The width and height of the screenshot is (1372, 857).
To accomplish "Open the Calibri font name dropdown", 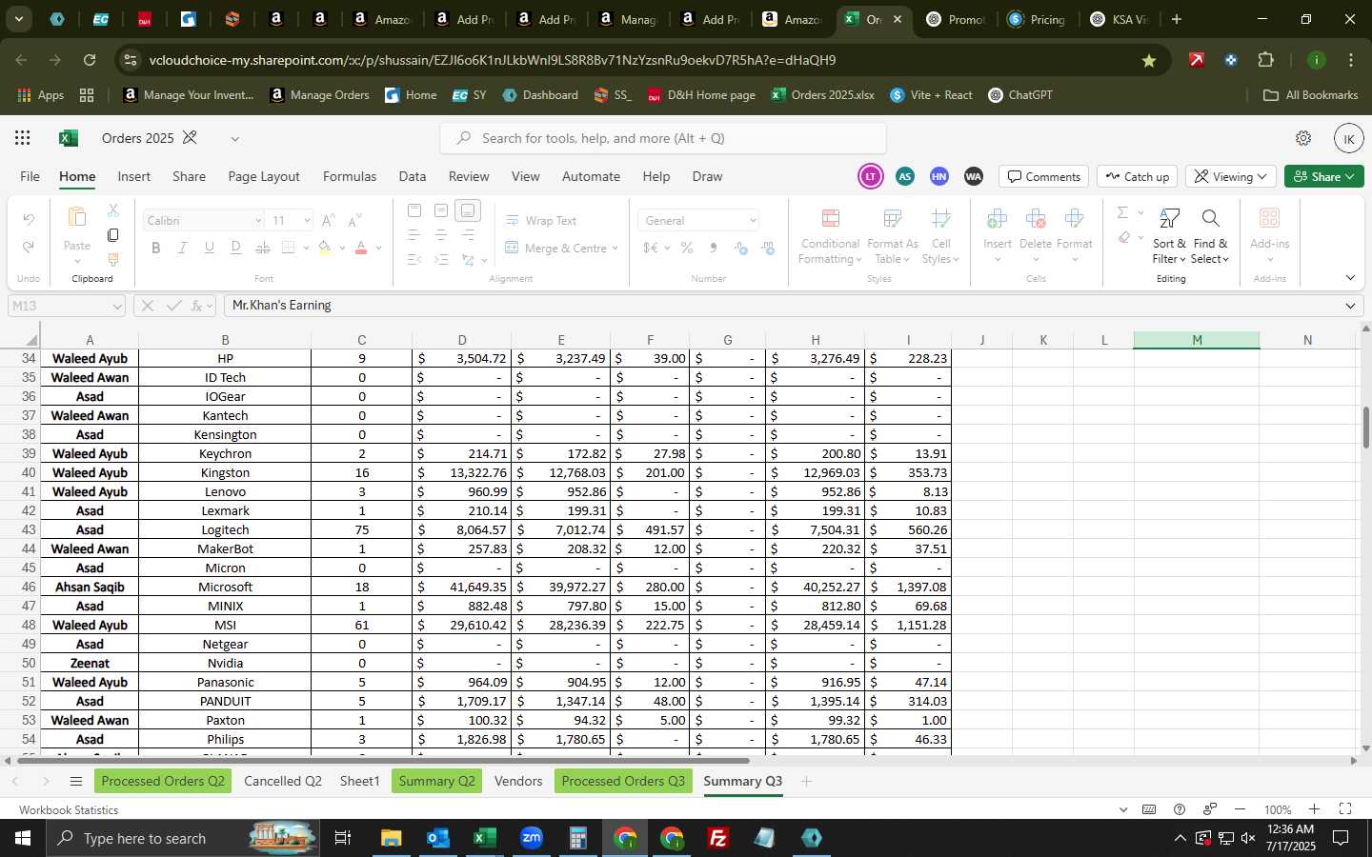I will pyautogui.click(x=257, y=220).
